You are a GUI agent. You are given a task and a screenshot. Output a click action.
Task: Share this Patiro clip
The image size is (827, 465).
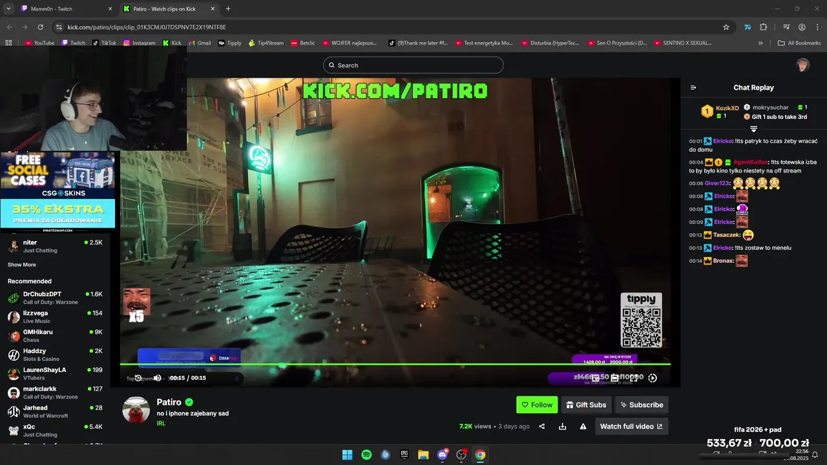(x=542, y=426)
